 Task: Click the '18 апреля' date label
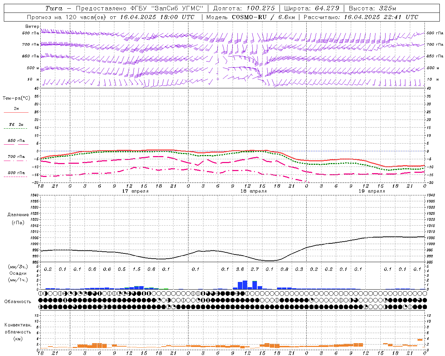click(x=253, y=191)
